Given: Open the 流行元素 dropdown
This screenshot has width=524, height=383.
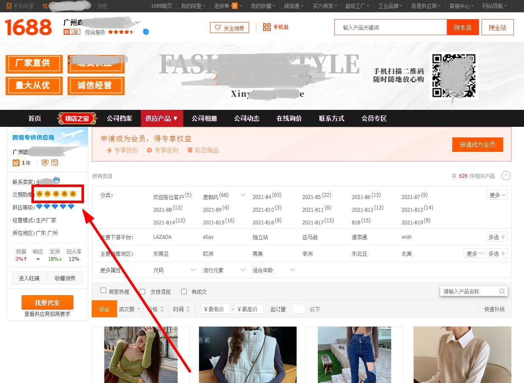Looking at the screenshot, I should pos(224,270).
